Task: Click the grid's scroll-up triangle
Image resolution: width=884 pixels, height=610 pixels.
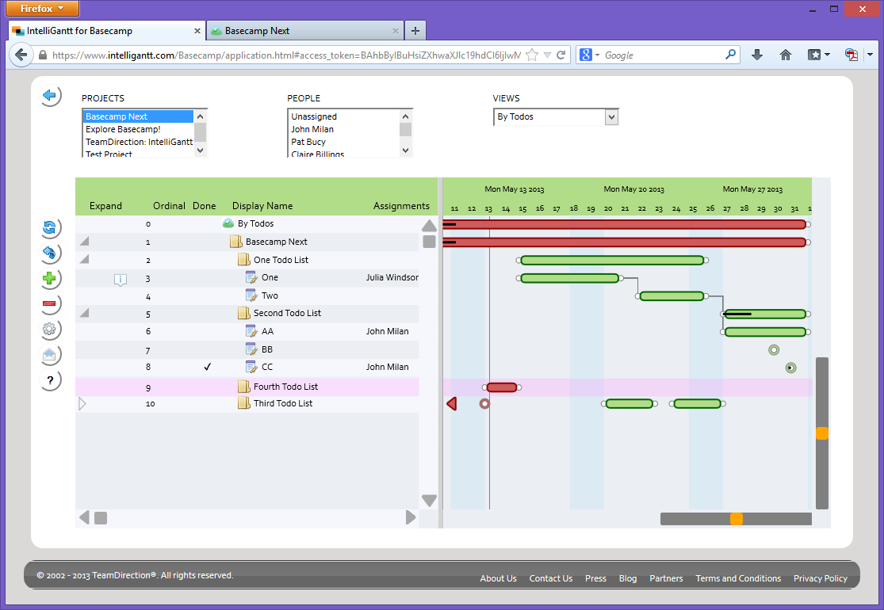Action: click(x=429, y=226)
